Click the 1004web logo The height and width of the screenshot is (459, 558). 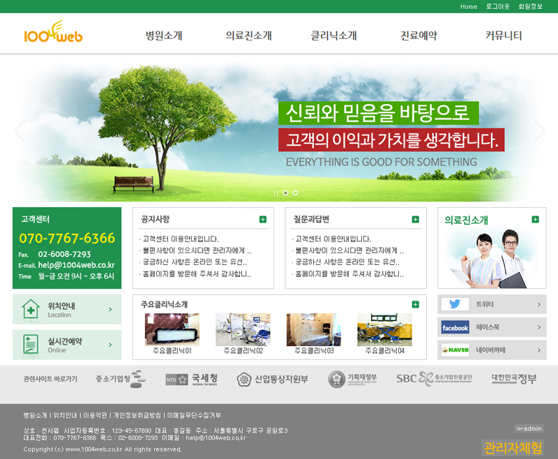[53, 33]
